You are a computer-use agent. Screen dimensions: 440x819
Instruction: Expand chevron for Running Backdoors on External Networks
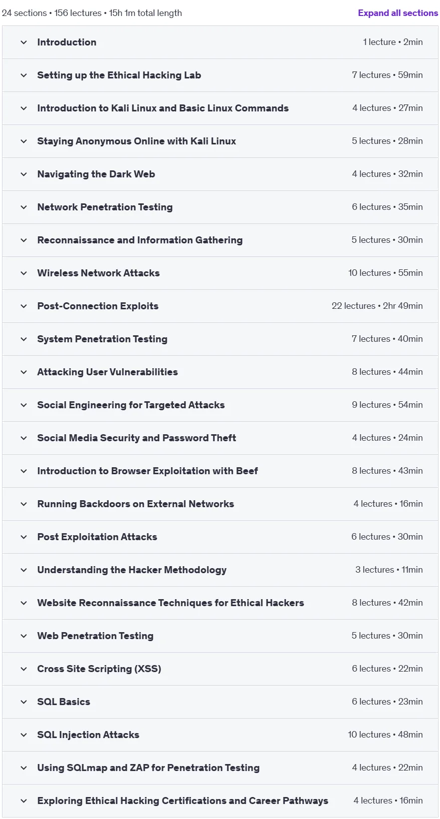(23, 504)
